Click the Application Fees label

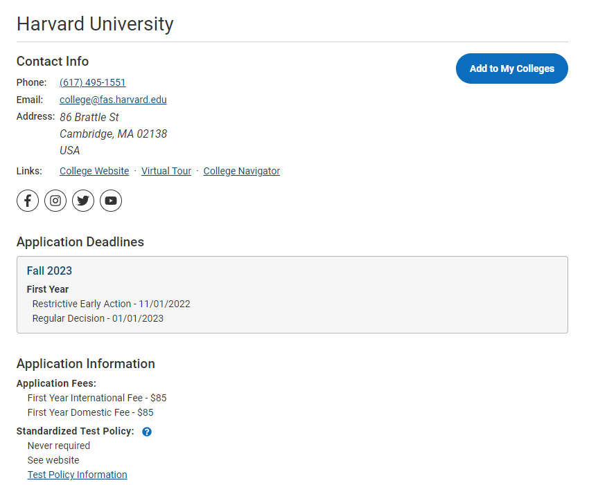56,383
